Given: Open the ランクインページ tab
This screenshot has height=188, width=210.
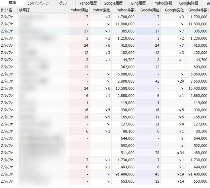Looking at the screenshot, I should point(38,3).
